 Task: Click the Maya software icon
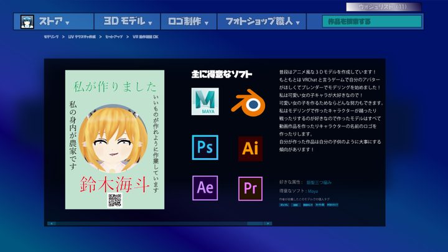(x=205, y=101)
